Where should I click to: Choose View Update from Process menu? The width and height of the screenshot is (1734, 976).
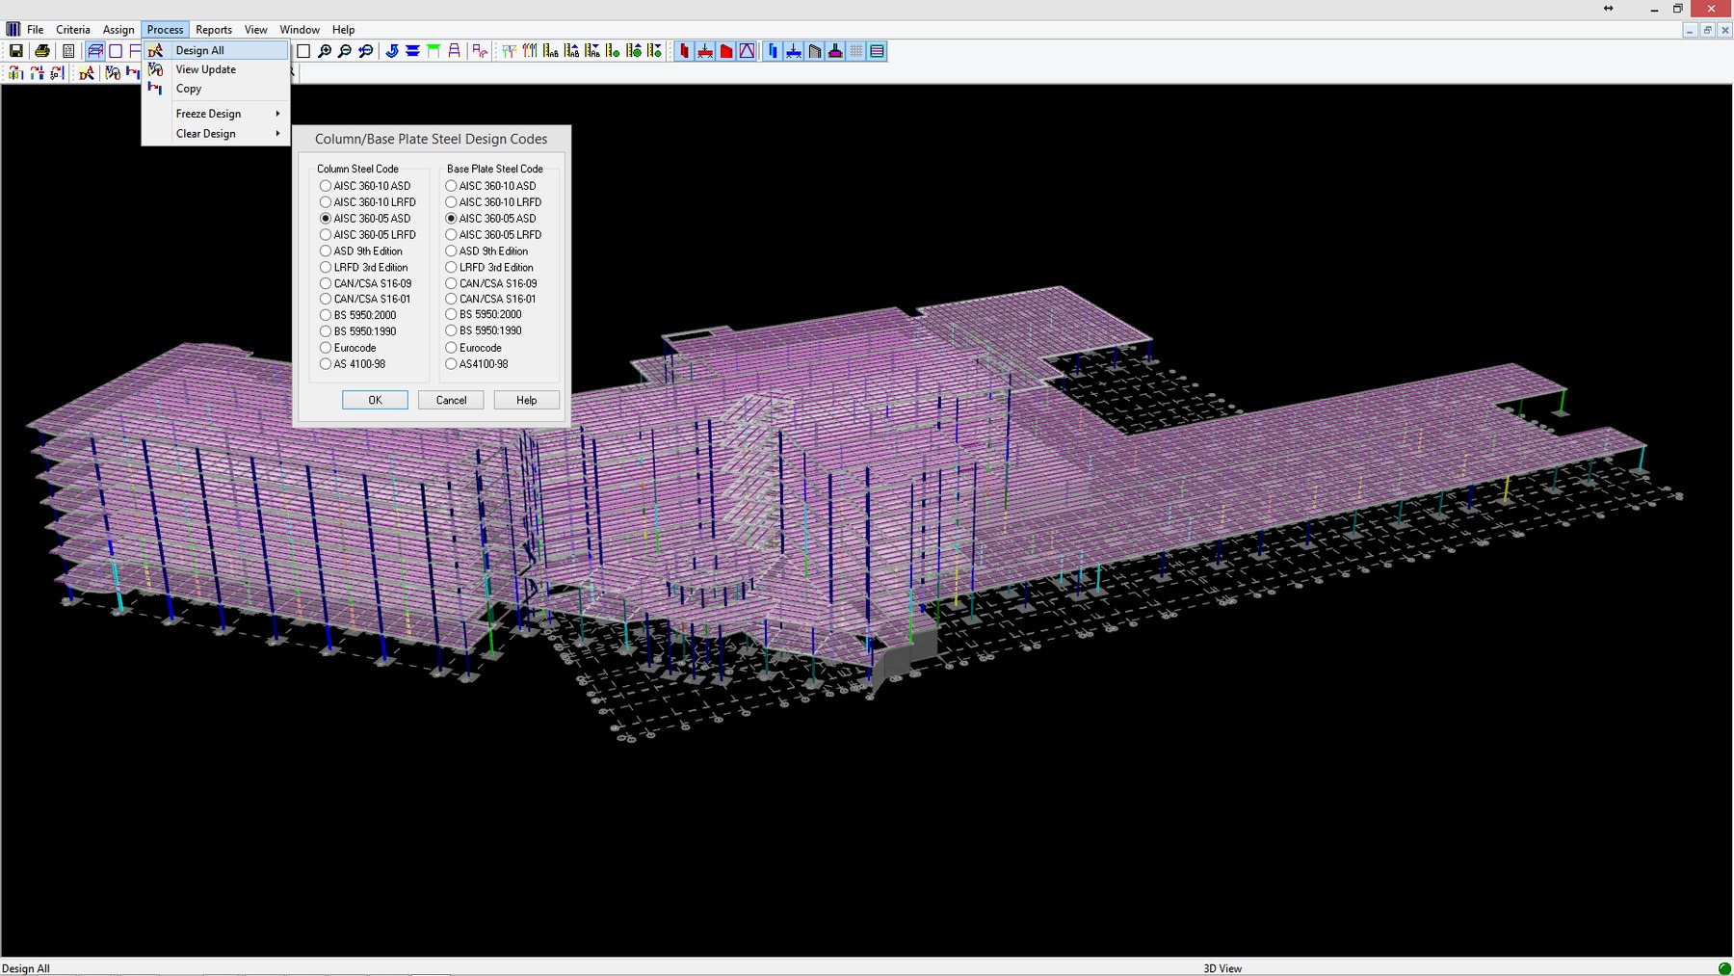tap(205, 69)
